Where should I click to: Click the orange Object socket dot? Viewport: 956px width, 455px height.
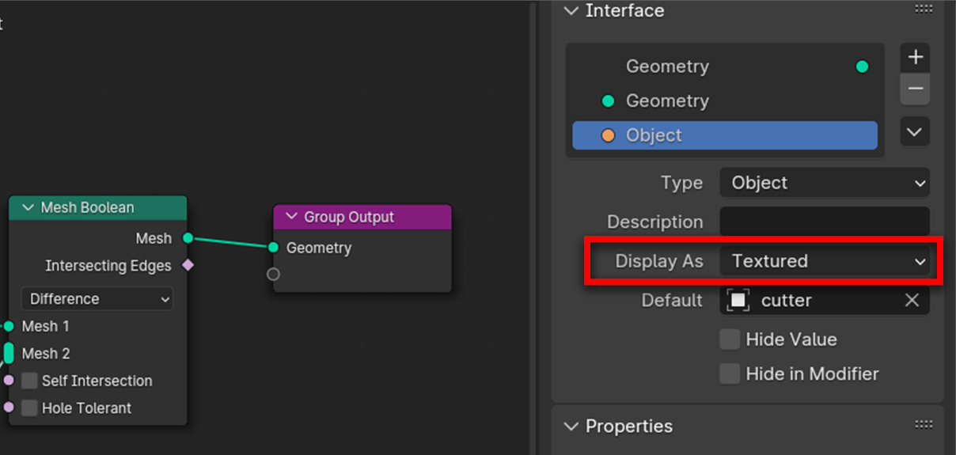pos(608,135)
